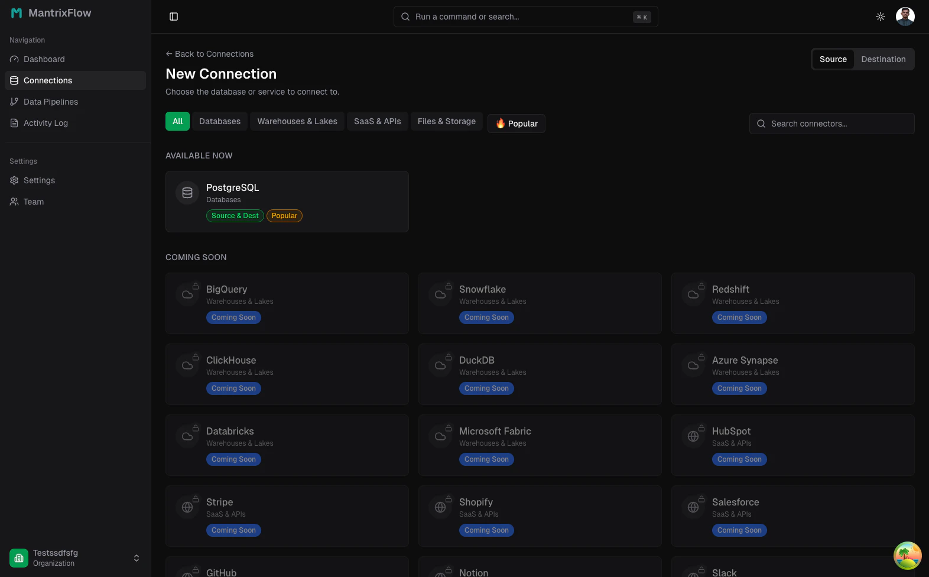This screenshot has height=577, width=929.
Task: Click the ClickHouse cloud icon
Action: (187, 365)
